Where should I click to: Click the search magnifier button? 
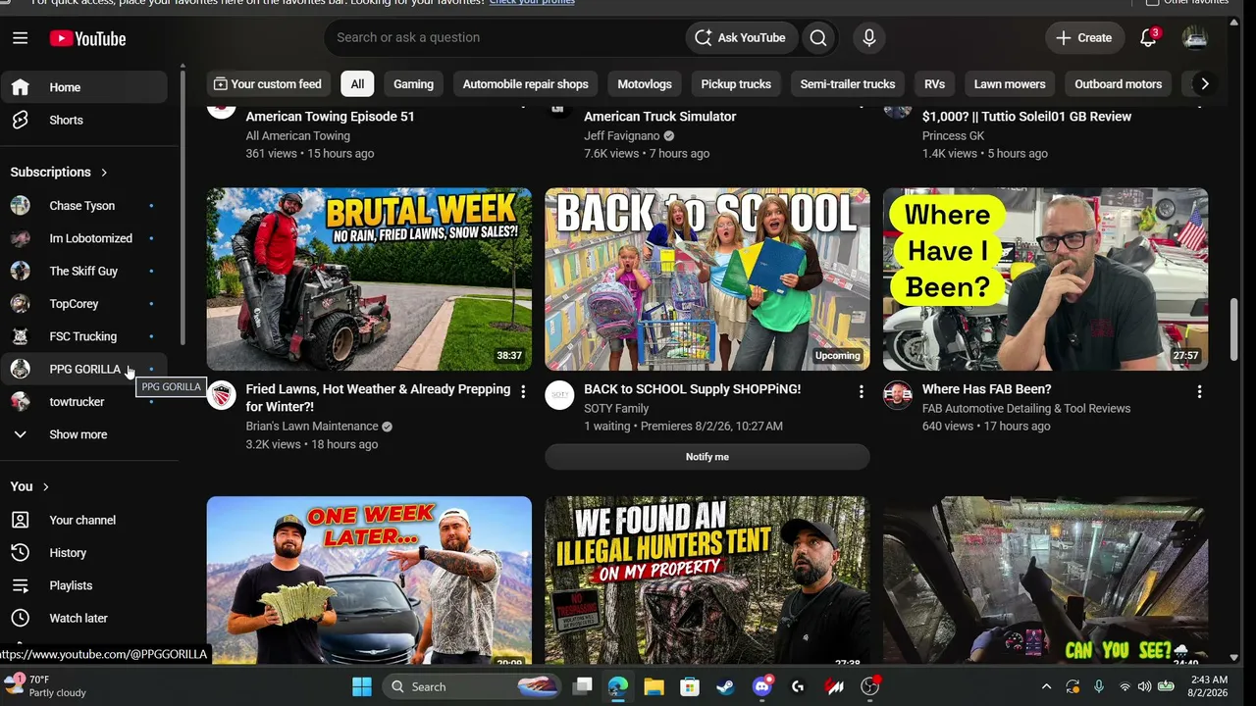(x=818, y=38)
